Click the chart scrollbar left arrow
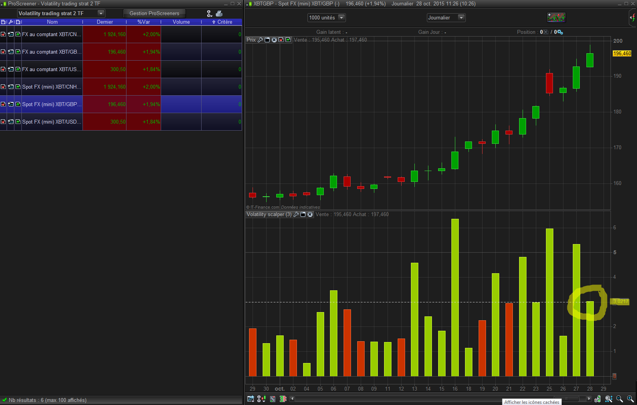This screenshot has width=637, height=405. [x=292, y=399]
